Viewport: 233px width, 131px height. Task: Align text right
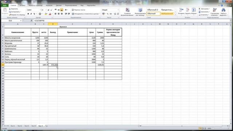coord(62,14)
